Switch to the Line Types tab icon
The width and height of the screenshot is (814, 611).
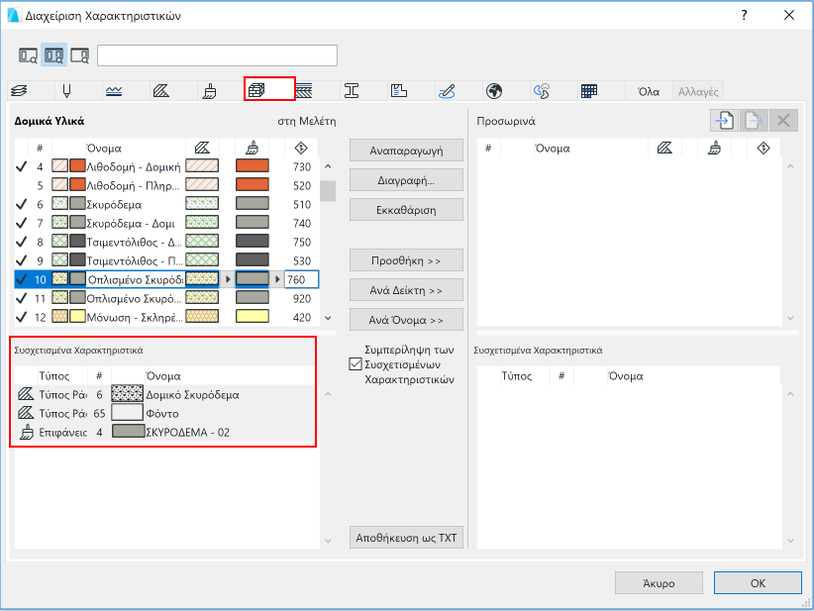(x=114, y=91)
